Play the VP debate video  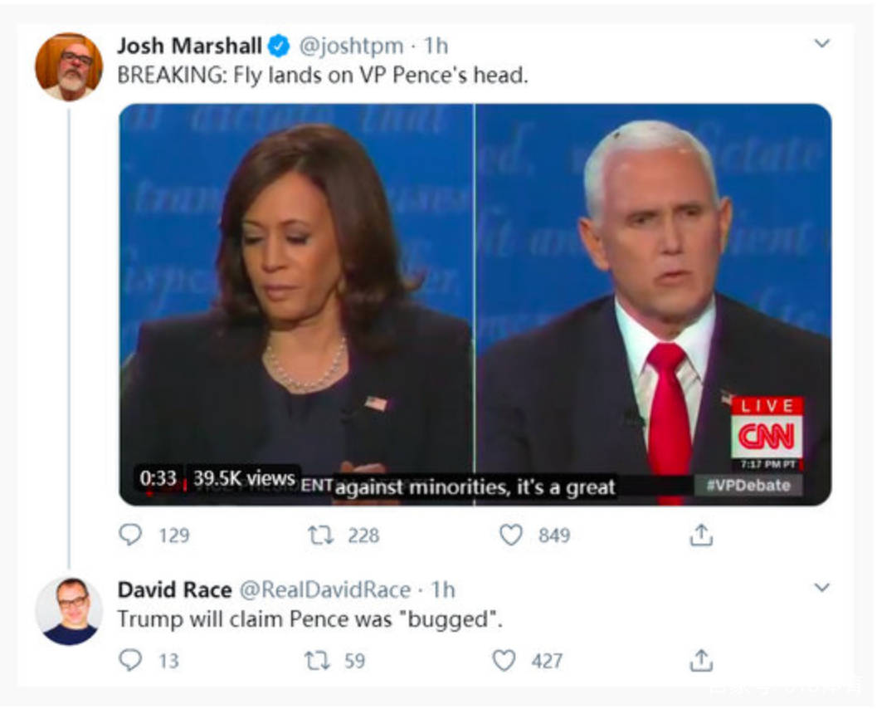coord(475,304)
